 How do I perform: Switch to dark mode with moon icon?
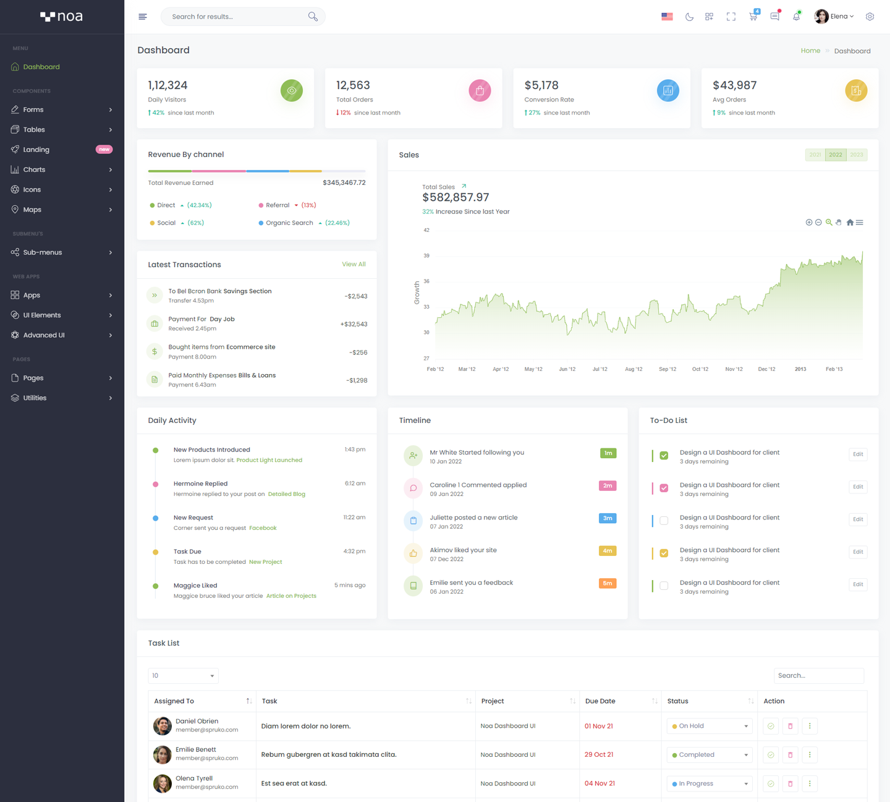click(689, 17)
